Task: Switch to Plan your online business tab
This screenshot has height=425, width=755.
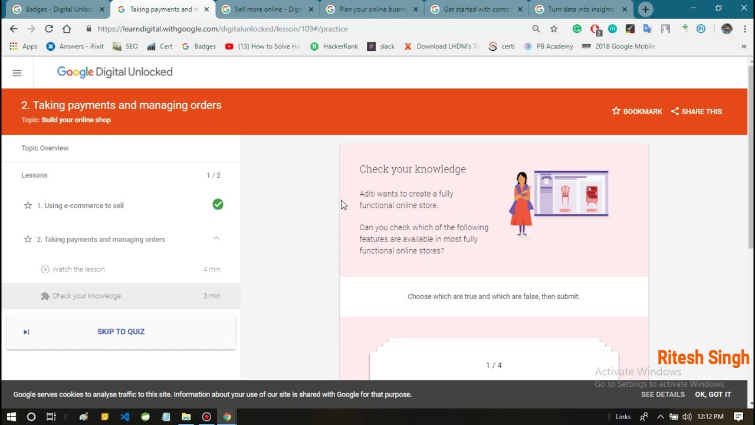Action: point(372,9)
